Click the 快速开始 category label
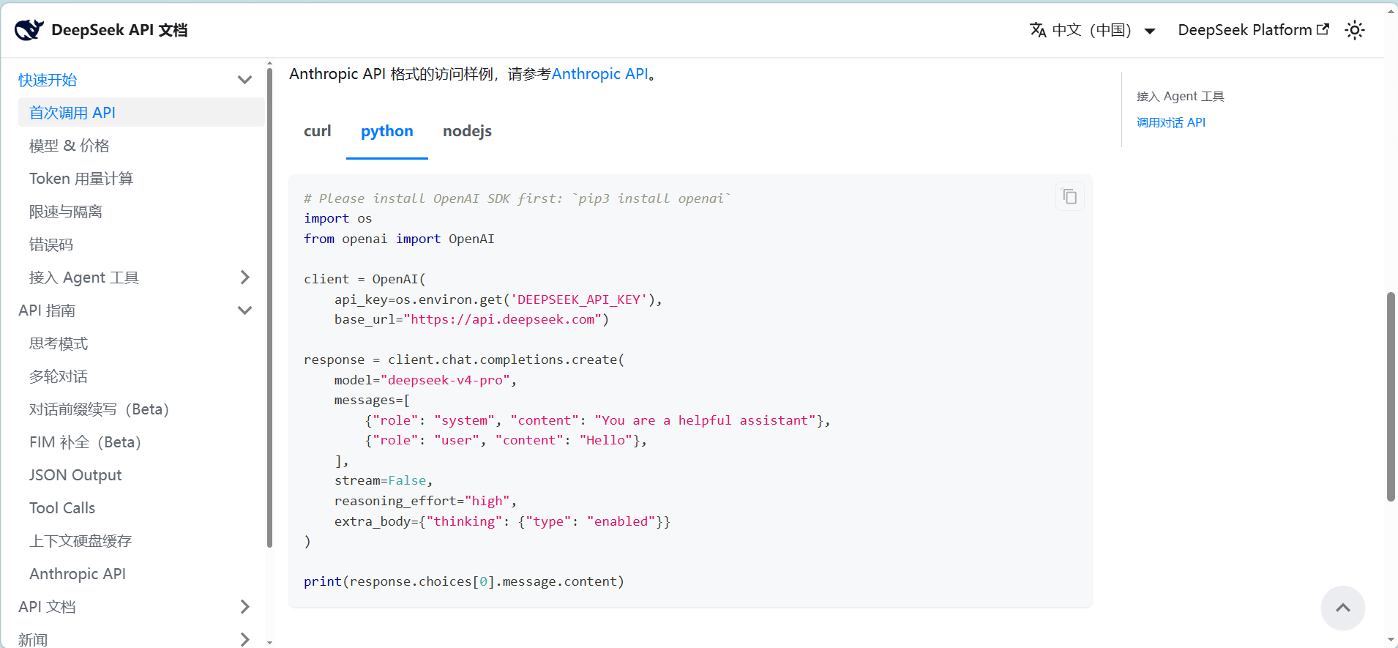Viewport: 1398px width, 648px height. point(48,80)
